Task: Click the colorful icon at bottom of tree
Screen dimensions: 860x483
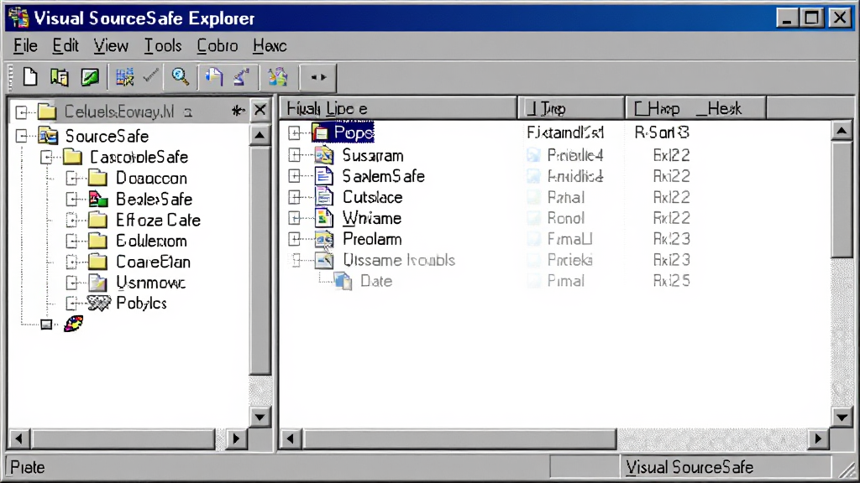Action: (74, 324)
